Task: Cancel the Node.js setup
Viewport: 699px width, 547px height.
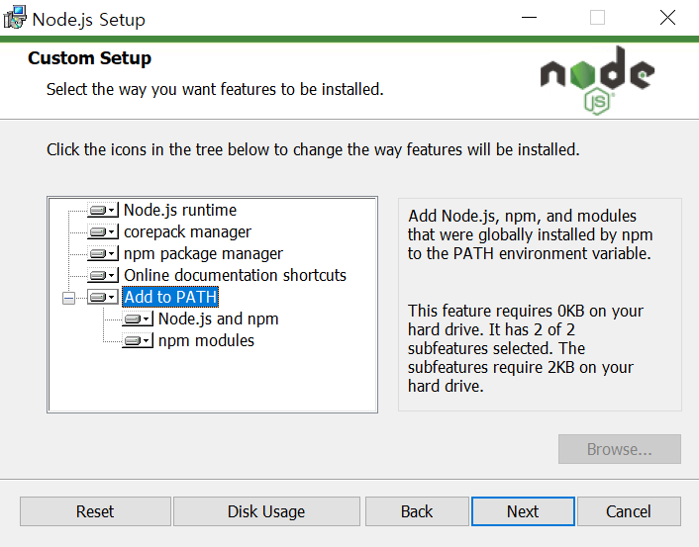Action: point(629,511)
